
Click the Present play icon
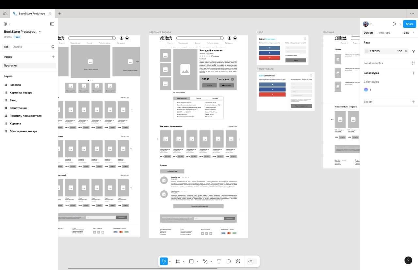tap(394, 24)
